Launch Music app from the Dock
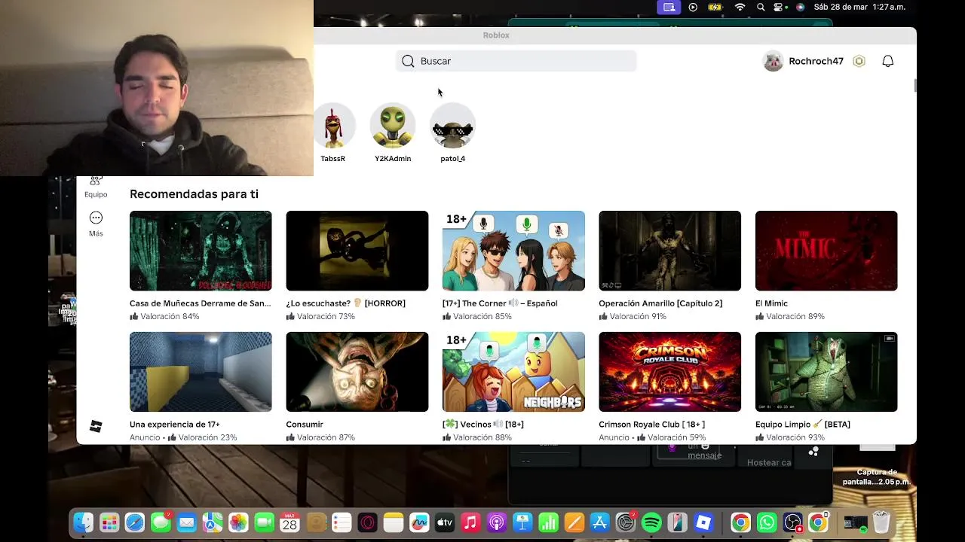This screenshot has width=965, height=542. click(470, 522)
